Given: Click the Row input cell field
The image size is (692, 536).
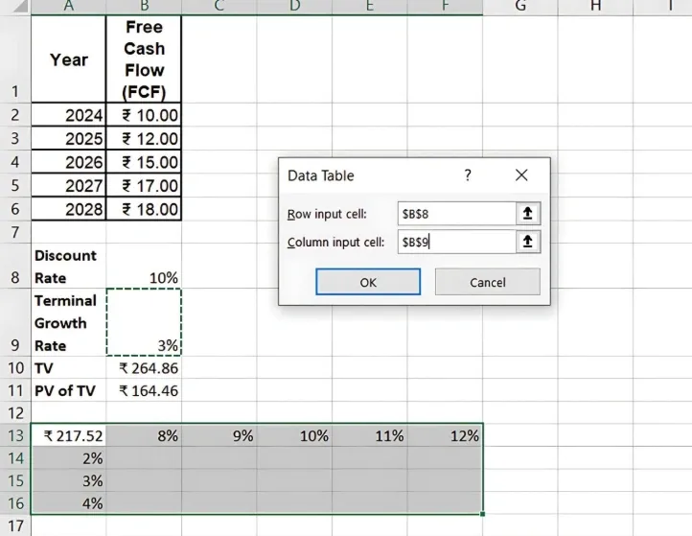Looking at the screenshot, I should (x=454, y=214).
